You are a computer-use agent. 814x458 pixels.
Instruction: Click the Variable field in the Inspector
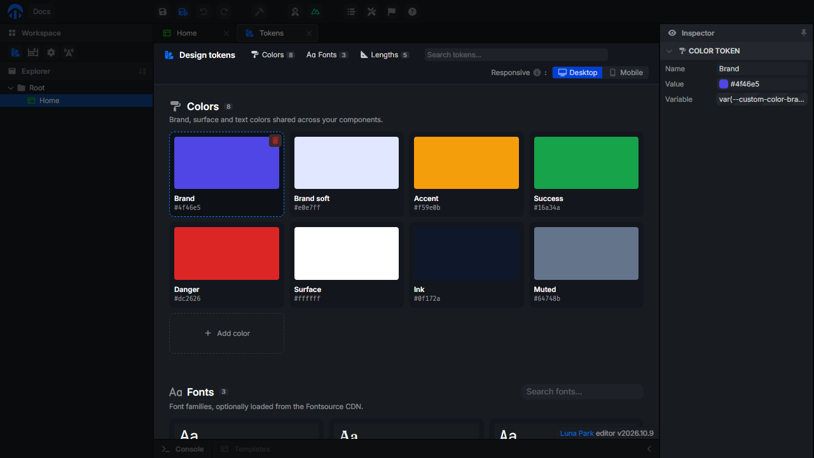762,99
